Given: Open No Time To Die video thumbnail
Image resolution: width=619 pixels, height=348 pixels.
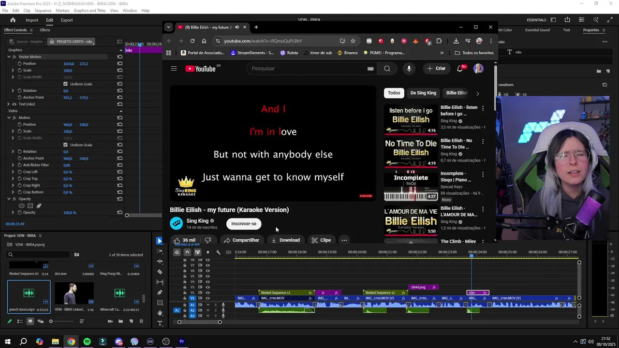Looking at the screenshot, I should coord(411,152).
